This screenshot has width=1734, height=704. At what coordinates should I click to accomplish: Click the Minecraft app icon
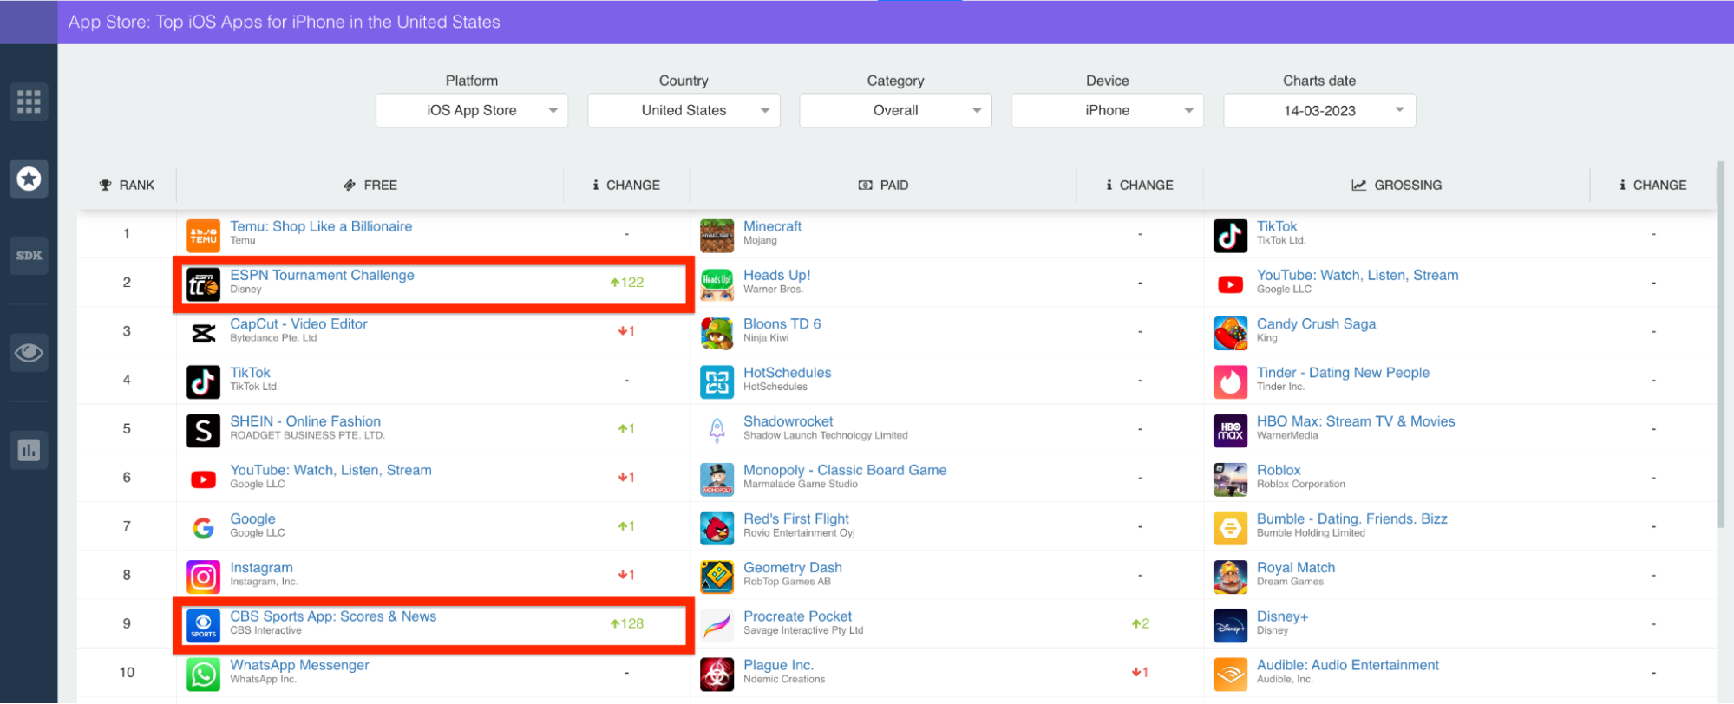(717, 236)
